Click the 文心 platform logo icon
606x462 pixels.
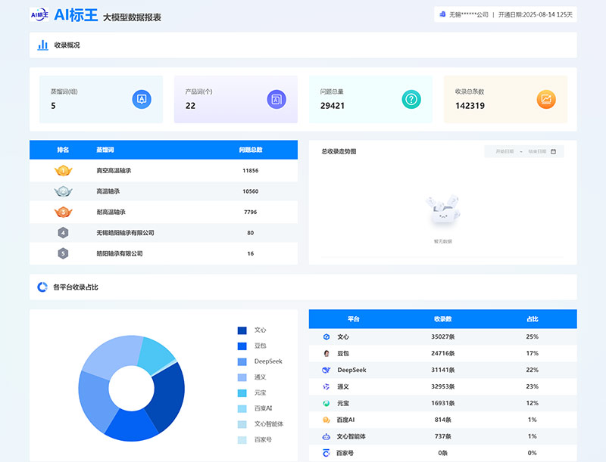click(326, 336)
